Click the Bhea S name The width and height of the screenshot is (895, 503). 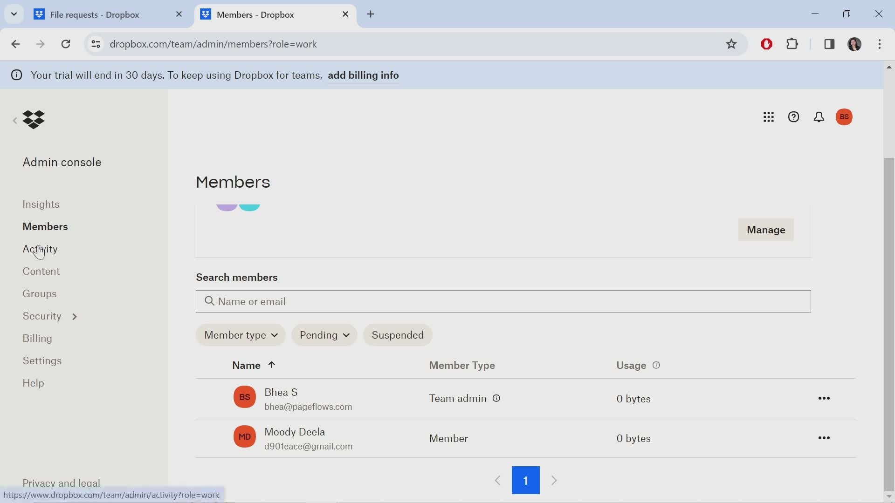tap(281, 393)
